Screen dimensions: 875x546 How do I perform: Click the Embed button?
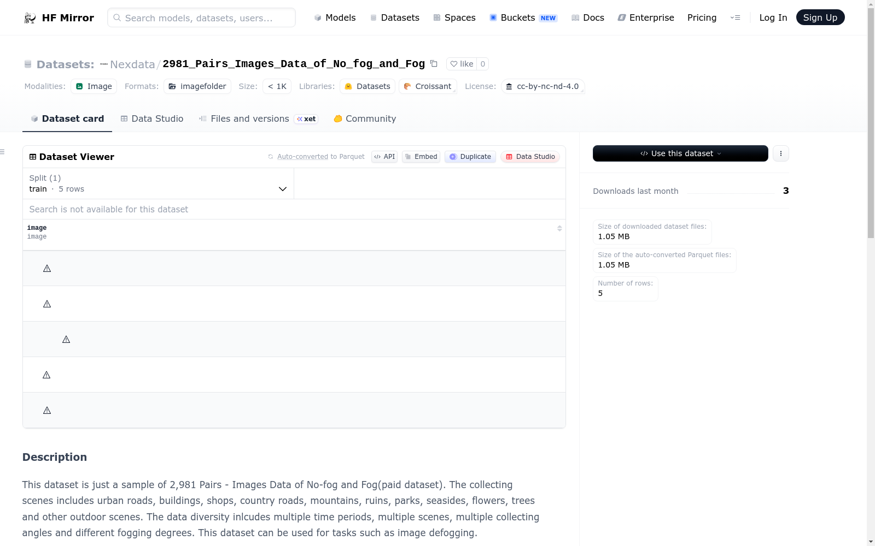pos(421,157)
